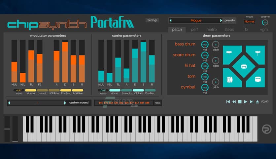Viewport: 276px width, 159px height.
Task: Toggle modulator EnvPerc switch
Action: pyautogui.click(x=66, y=90)
